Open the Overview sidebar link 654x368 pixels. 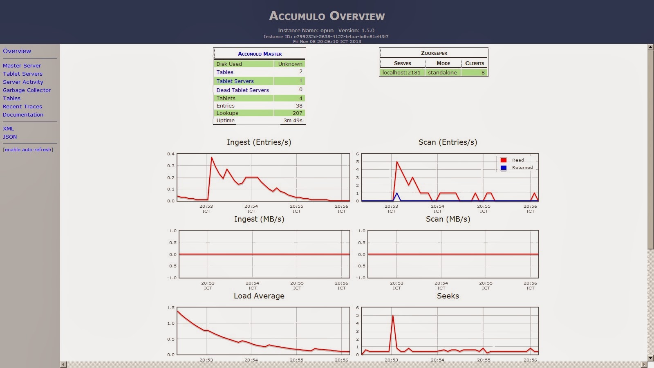(x=17, y=51)
